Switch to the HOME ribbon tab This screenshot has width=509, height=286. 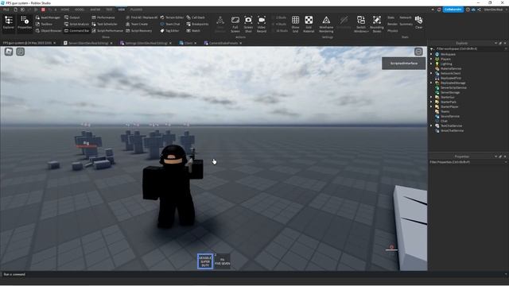pos(65,10)
